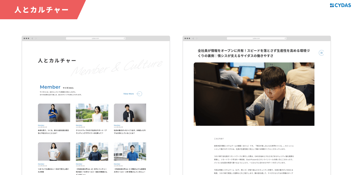The width and height of the screenshot is (354, 175).
Task: Click the View More arrow circle icon
Action: click(139, 94)
